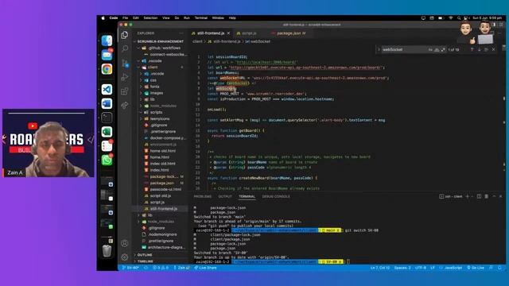
Task: Go to the next match in the find widget
Action: (x=479, y=49)
